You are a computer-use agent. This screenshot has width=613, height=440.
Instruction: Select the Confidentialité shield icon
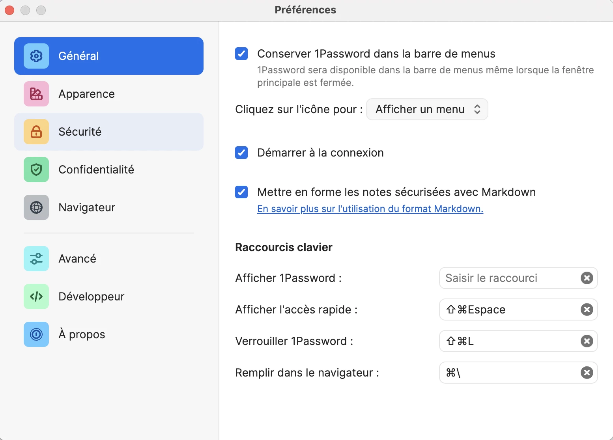pyautogui.click(x=36, y=170)
